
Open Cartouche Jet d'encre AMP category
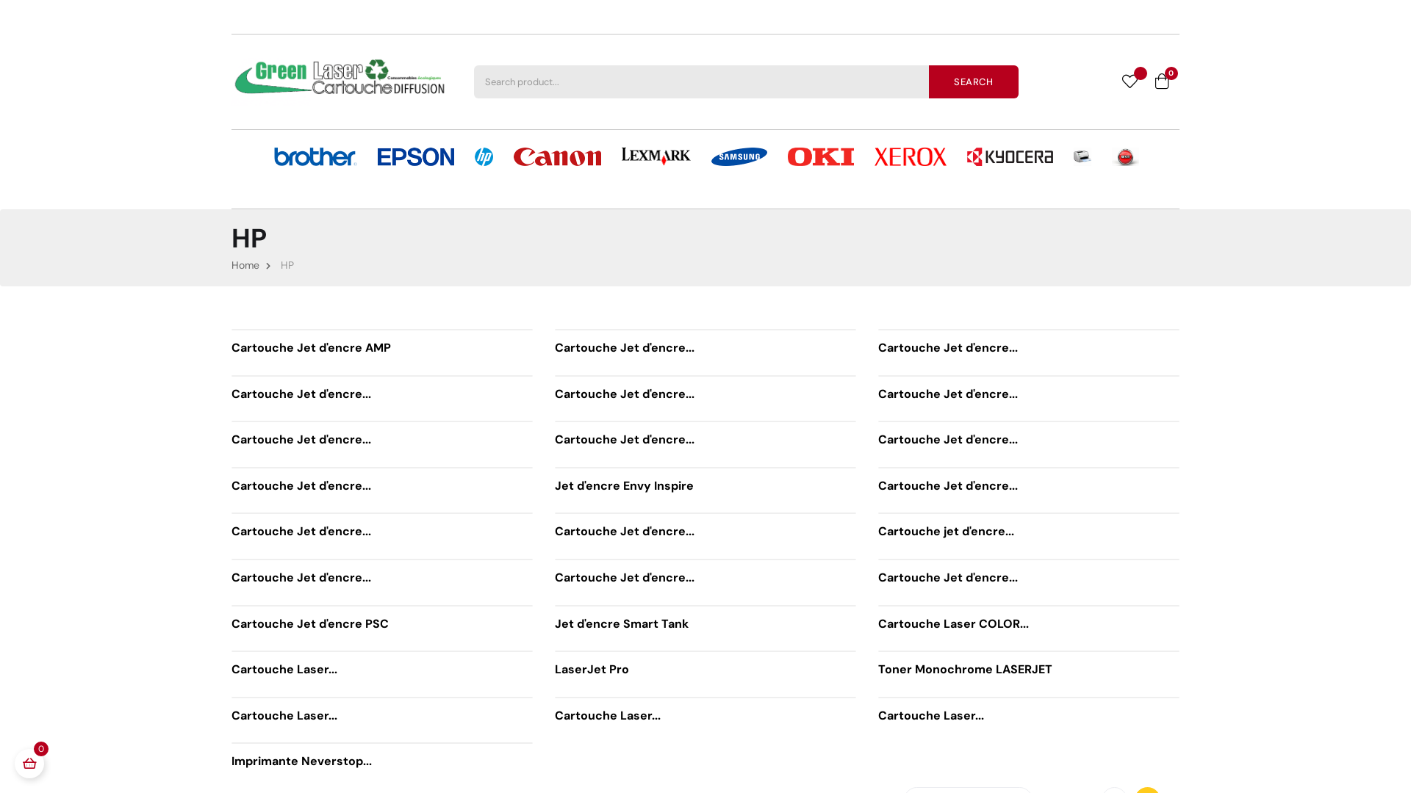tap(311, 348)
